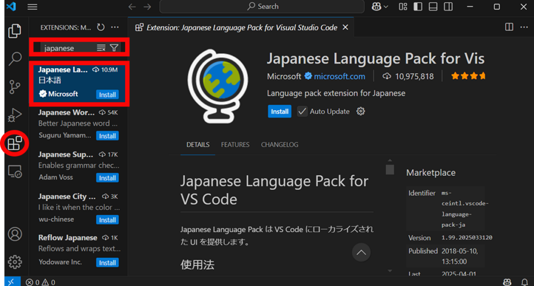The height and width of the screenshot is (286, 534).
Task: Install the Japanese Language Pack from details page
Action: click(x=280, y=112)
